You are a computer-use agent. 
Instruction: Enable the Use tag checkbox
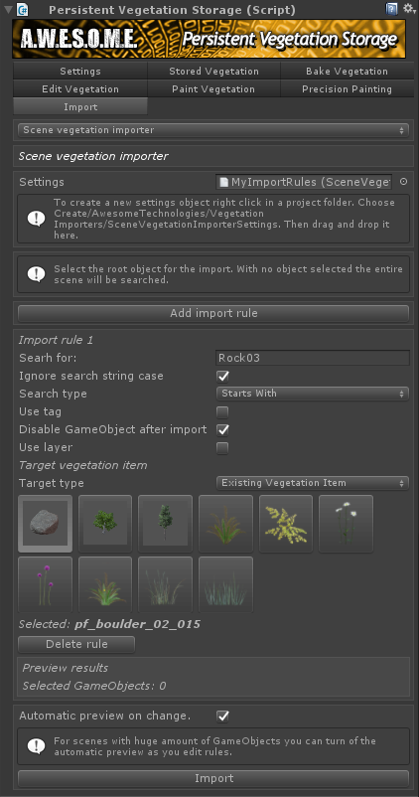click(x=222, y=411)
